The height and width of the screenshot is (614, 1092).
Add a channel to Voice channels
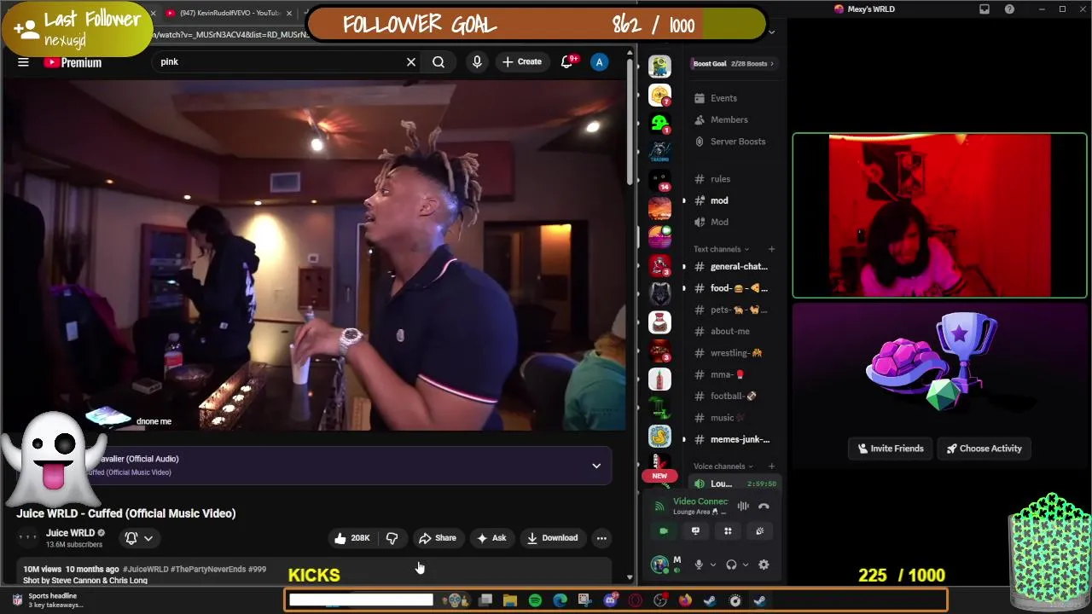[771, 466]
